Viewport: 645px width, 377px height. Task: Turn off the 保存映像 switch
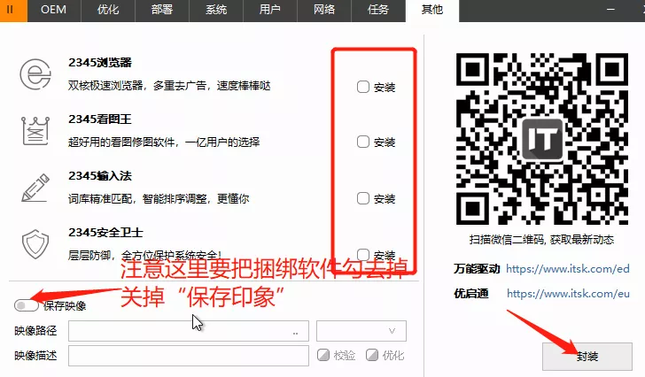[27, 305]
